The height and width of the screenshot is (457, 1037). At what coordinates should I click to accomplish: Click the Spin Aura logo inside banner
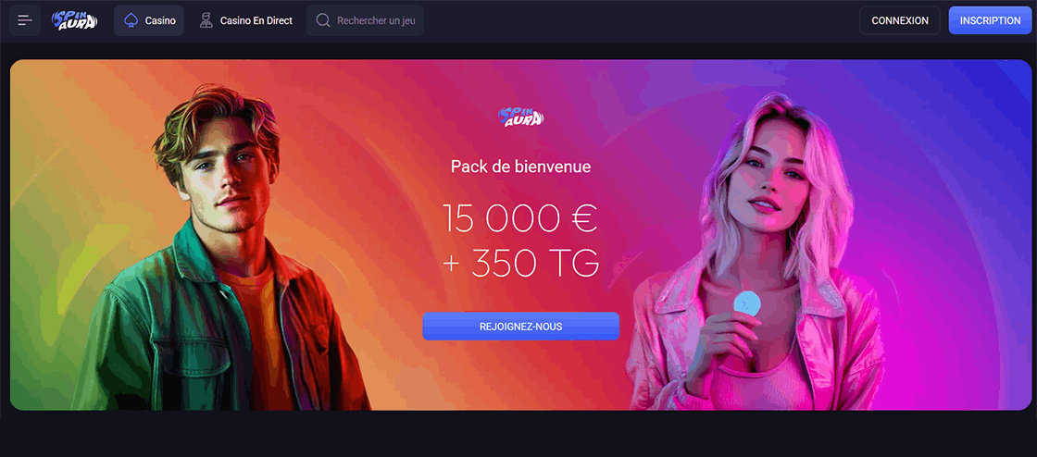(x=521, y=117)
